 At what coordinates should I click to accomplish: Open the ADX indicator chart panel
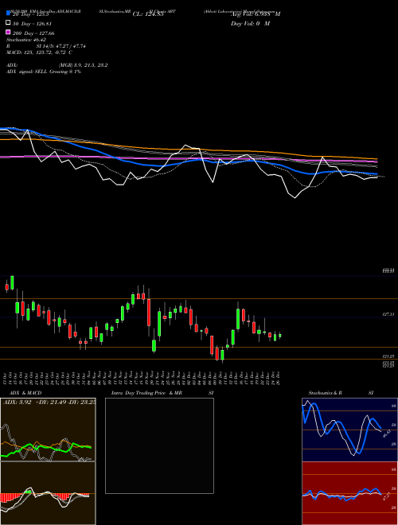(48, 430)
